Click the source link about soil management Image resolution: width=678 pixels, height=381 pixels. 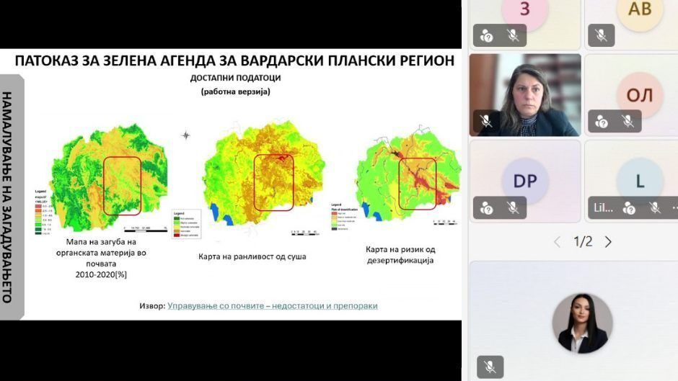(x=272, y=306)
